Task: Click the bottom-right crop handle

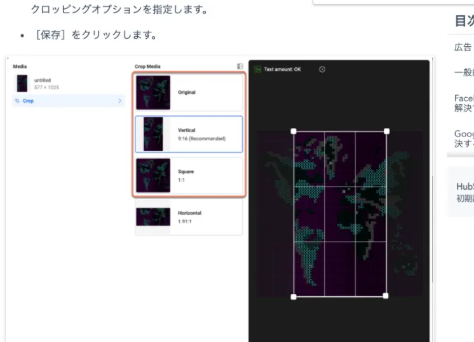Action: click(x=386, y=296)
